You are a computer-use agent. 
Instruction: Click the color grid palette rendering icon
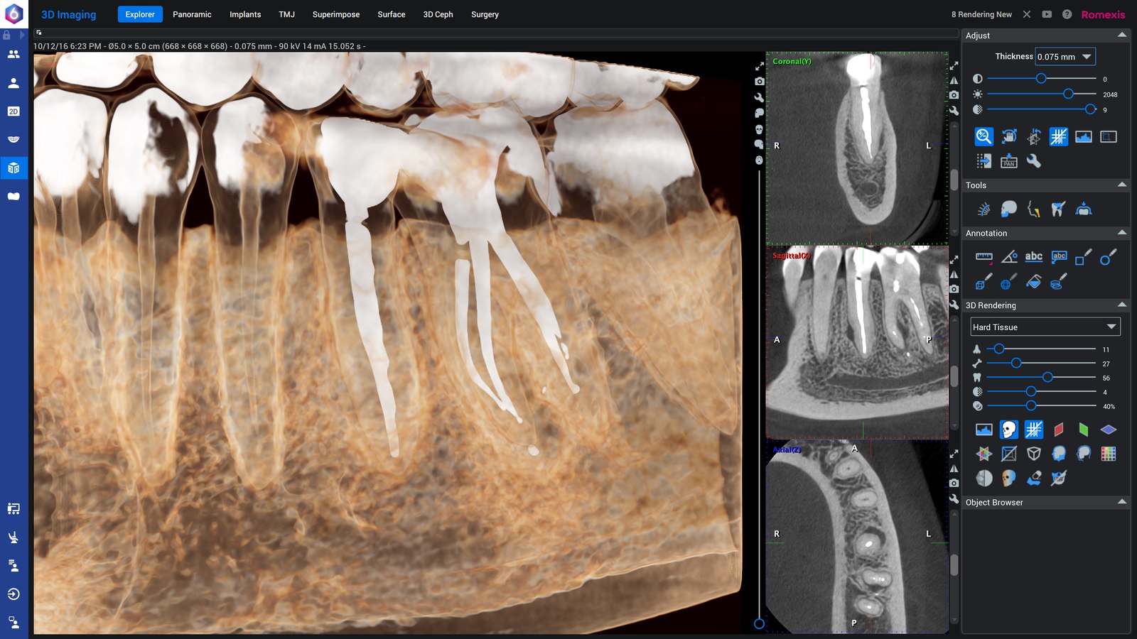click(1109, 454)
